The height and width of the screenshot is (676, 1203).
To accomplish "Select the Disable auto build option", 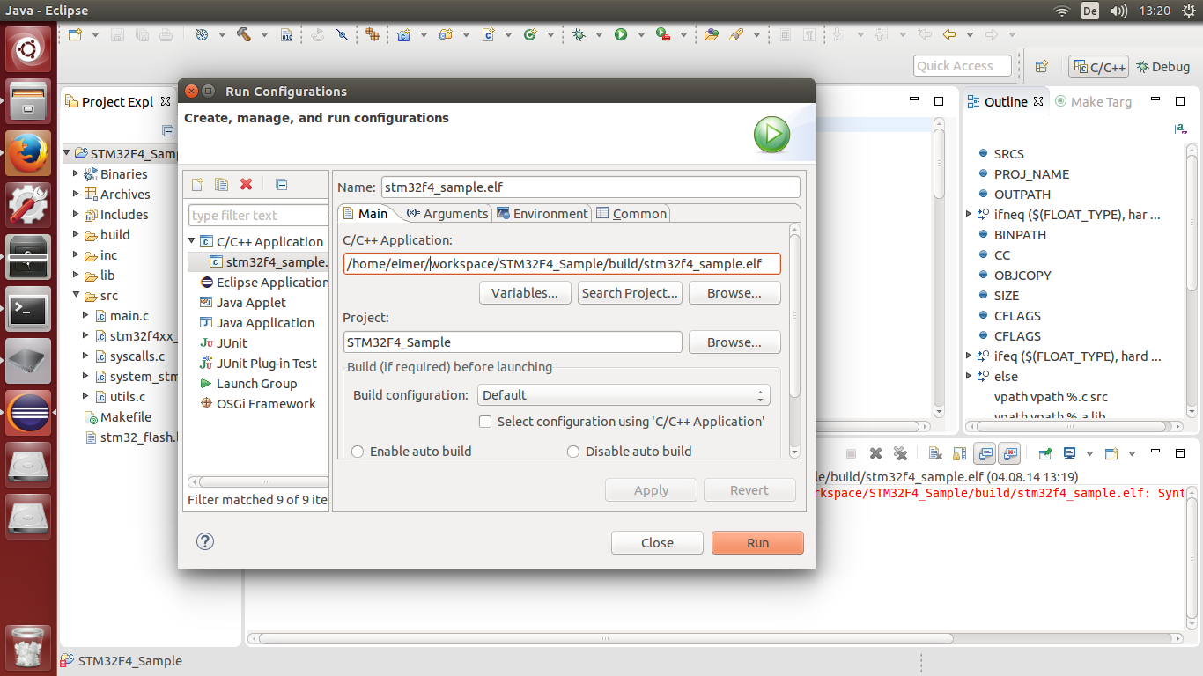I will (x=573, y=451).
